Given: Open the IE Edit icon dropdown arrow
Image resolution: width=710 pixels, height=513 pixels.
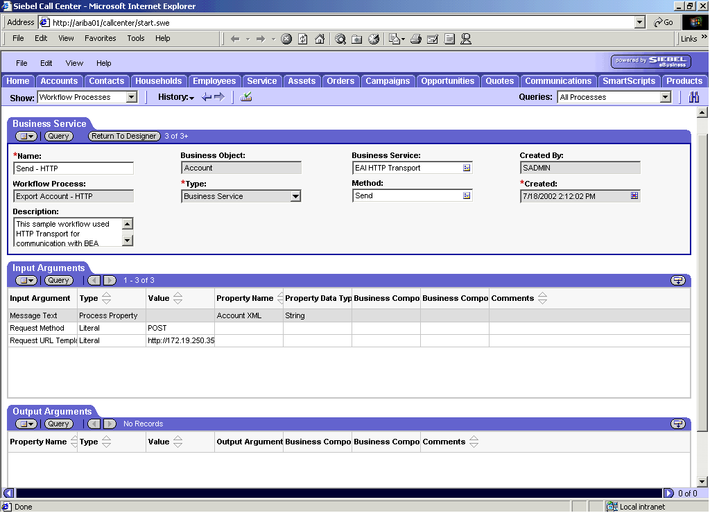Looking at the screenshot, I should pyautogui.click(x=403, y=40).
